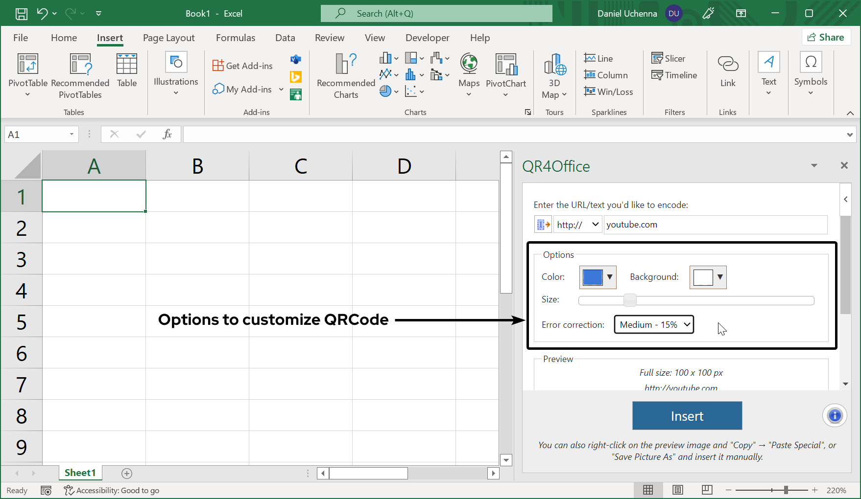The width and height of the screenshot is (861, 499).
Task: Click the Share button
Action: [x=826, y=37]
